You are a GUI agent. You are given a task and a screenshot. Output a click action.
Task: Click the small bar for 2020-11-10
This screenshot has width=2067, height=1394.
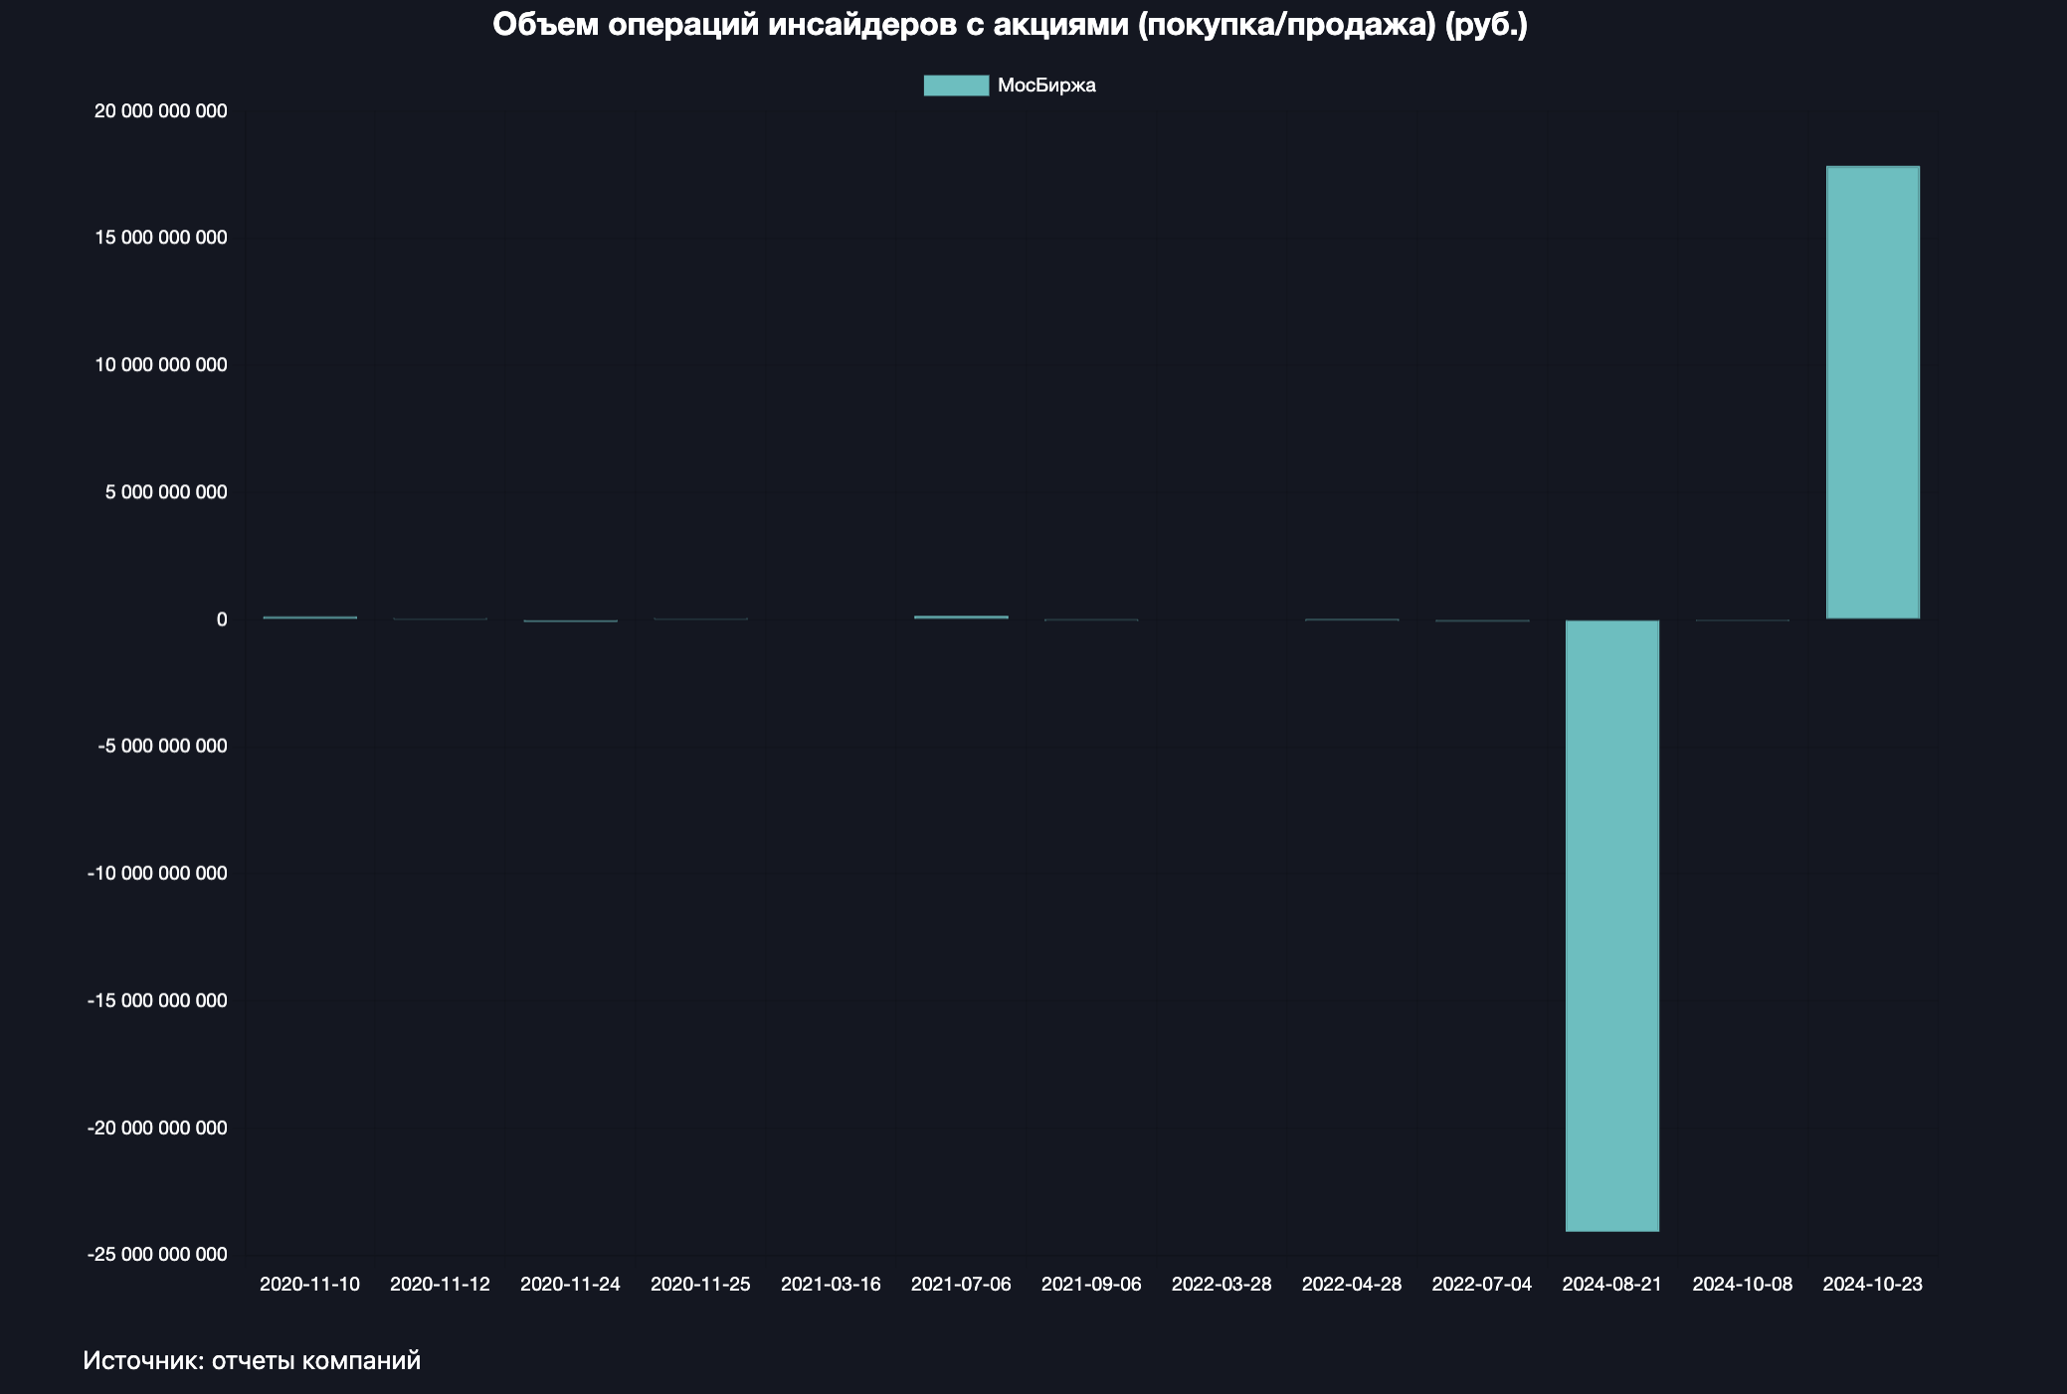[x=309, y=617]
